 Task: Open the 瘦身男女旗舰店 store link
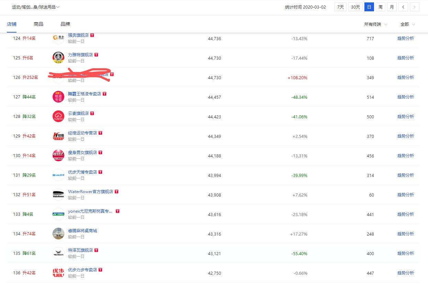83,152
